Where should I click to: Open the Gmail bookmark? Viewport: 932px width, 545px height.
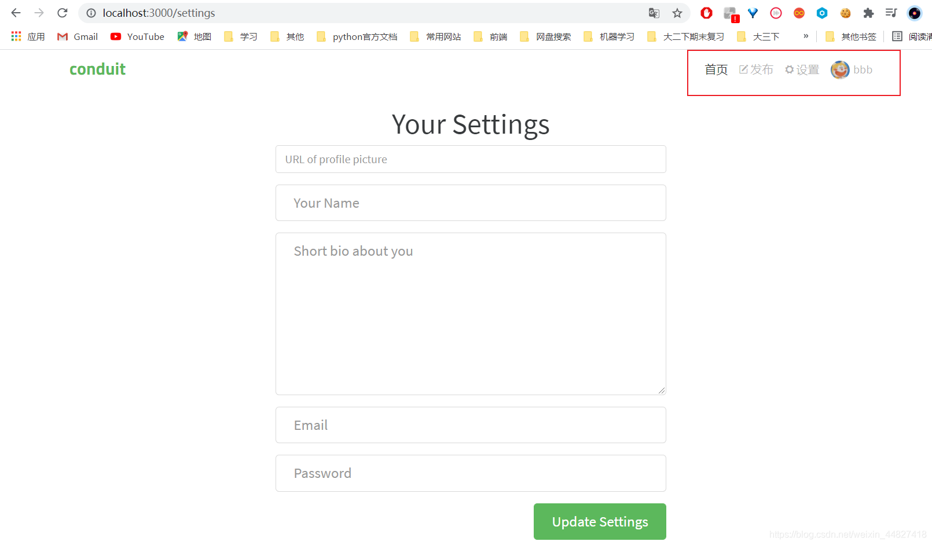pyautogui.click(x=78, y=36)
